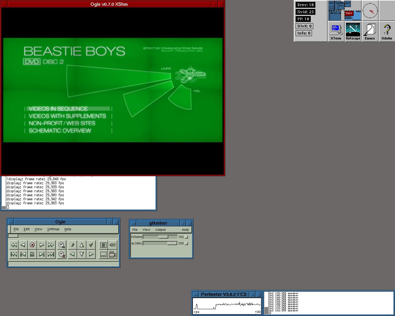Launch Netscape from the panel
This screenshot has height=316, width=395.
tap(353, 32)
